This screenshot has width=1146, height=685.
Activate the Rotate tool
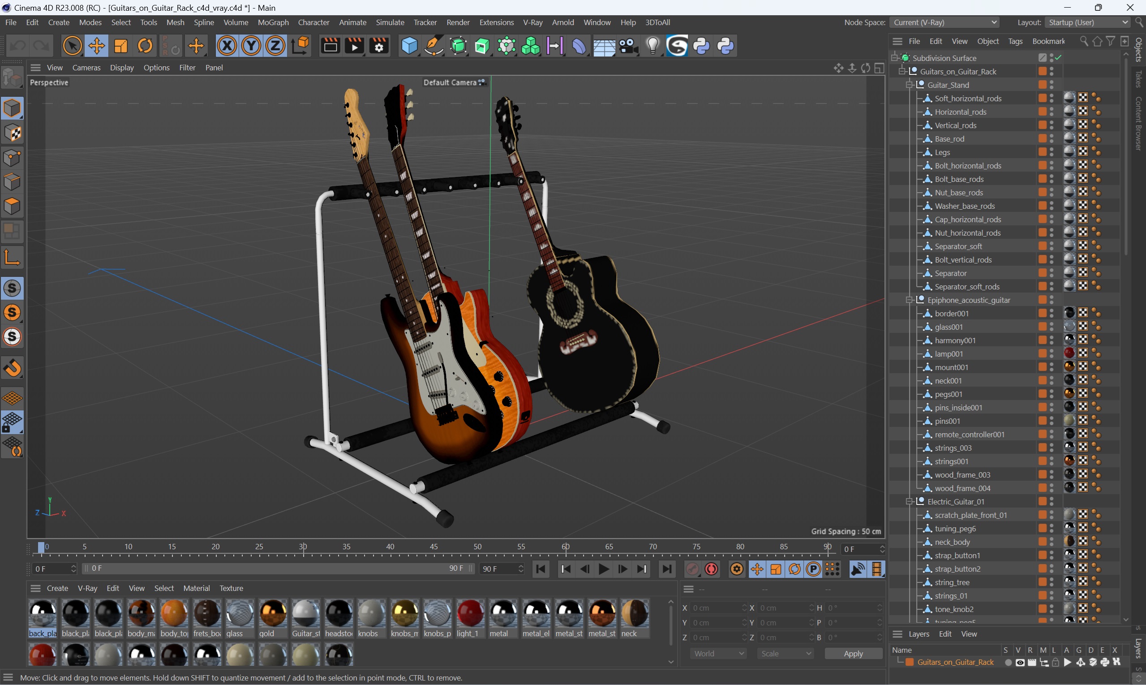(145, 46)
